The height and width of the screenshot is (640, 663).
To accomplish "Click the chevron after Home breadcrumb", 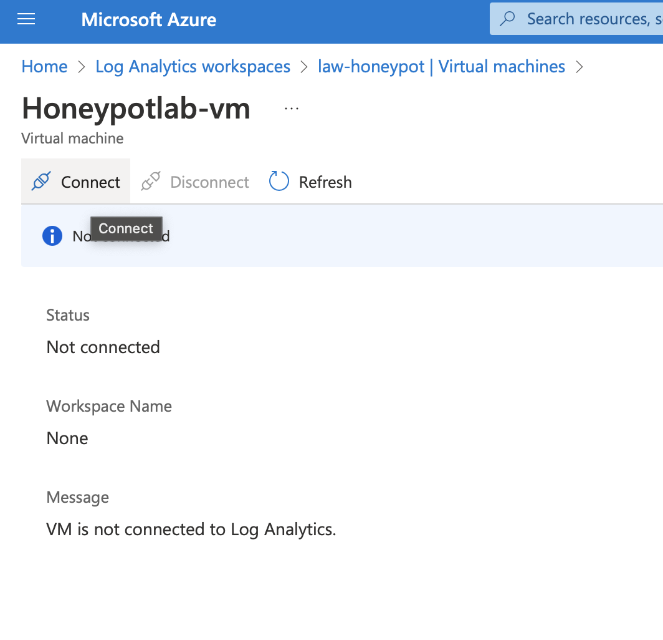I will tap(82, 67).
